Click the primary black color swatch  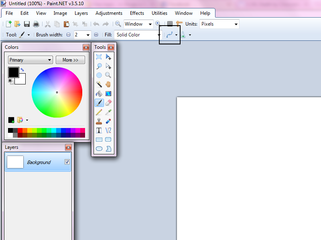(x=14, y=72)
